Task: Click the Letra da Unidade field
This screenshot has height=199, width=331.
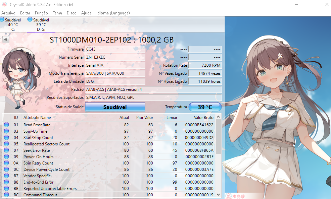Action: [x=115, y=81]
